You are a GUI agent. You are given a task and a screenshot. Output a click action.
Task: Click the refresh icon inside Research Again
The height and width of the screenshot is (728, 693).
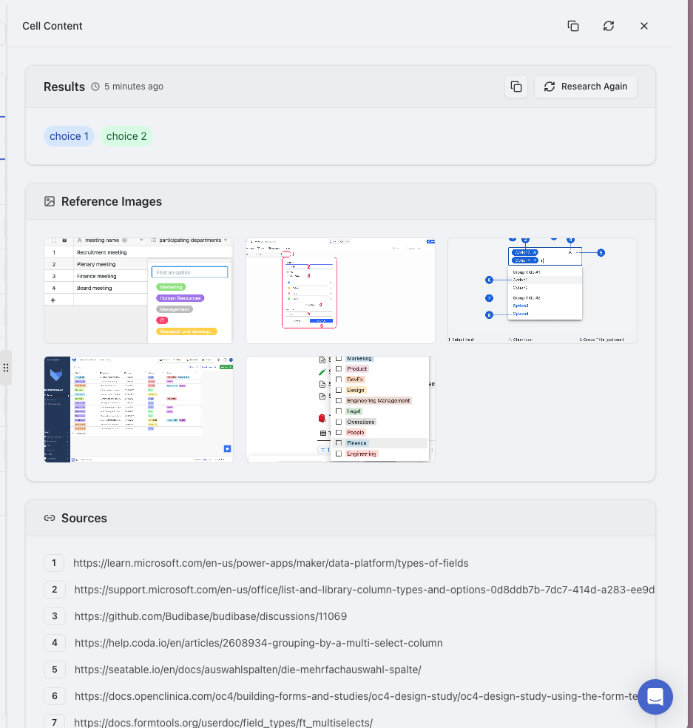tap(550, 87)
